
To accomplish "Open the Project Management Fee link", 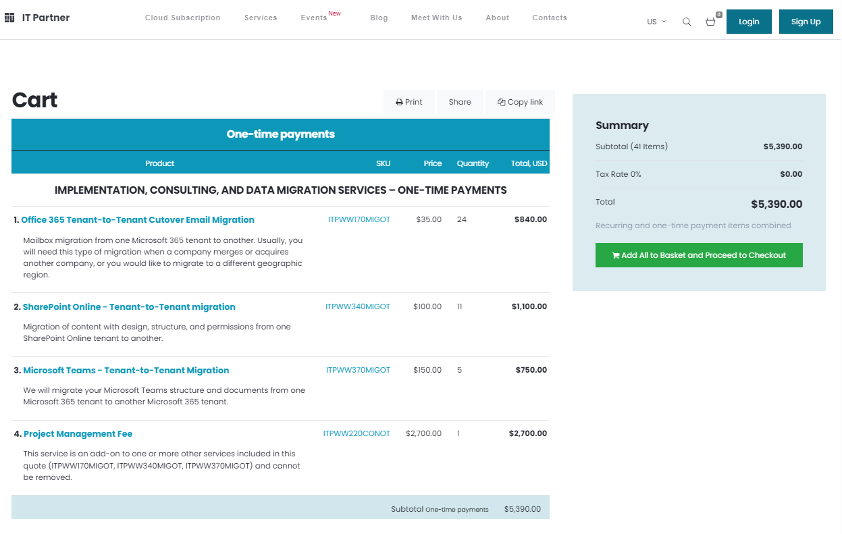I will 78,434.
